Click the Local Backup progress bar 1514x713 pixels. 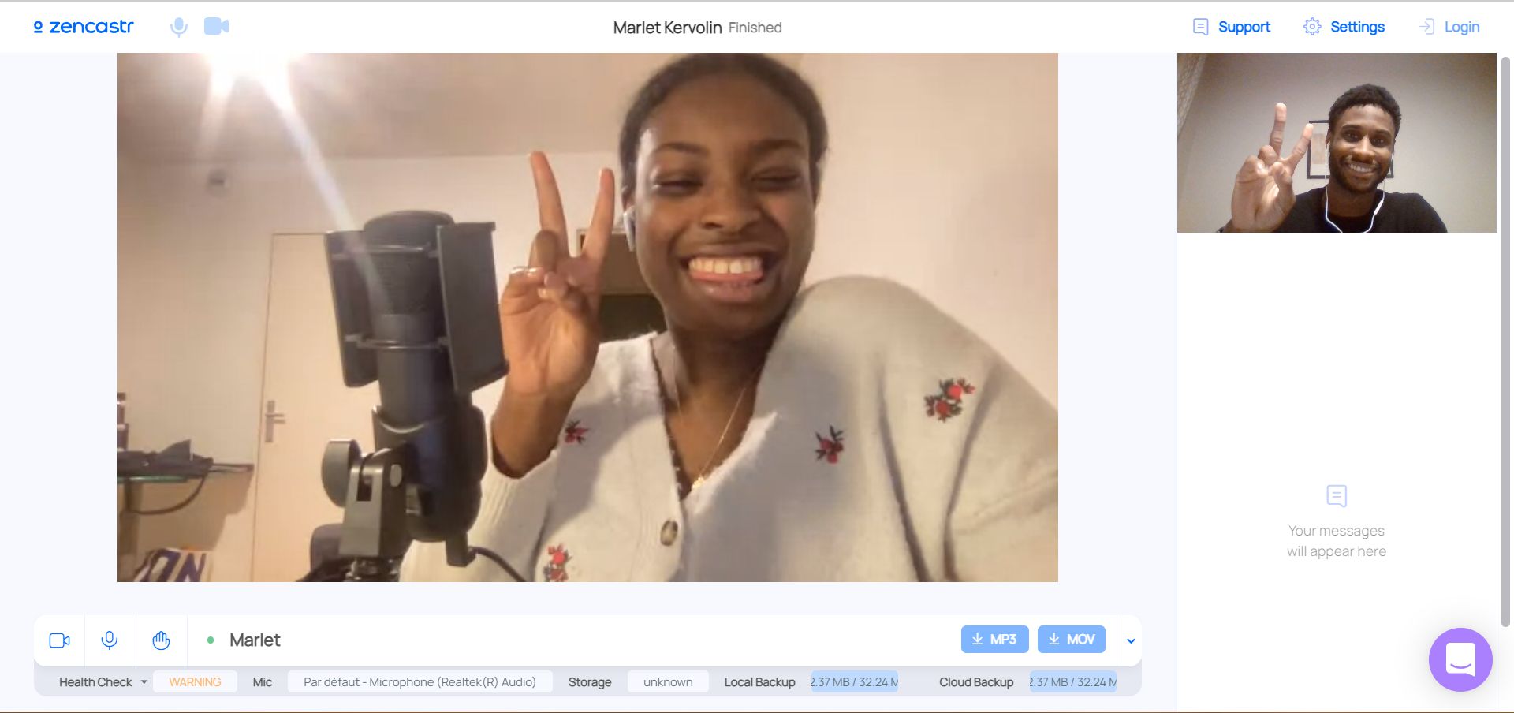(855, 682)
